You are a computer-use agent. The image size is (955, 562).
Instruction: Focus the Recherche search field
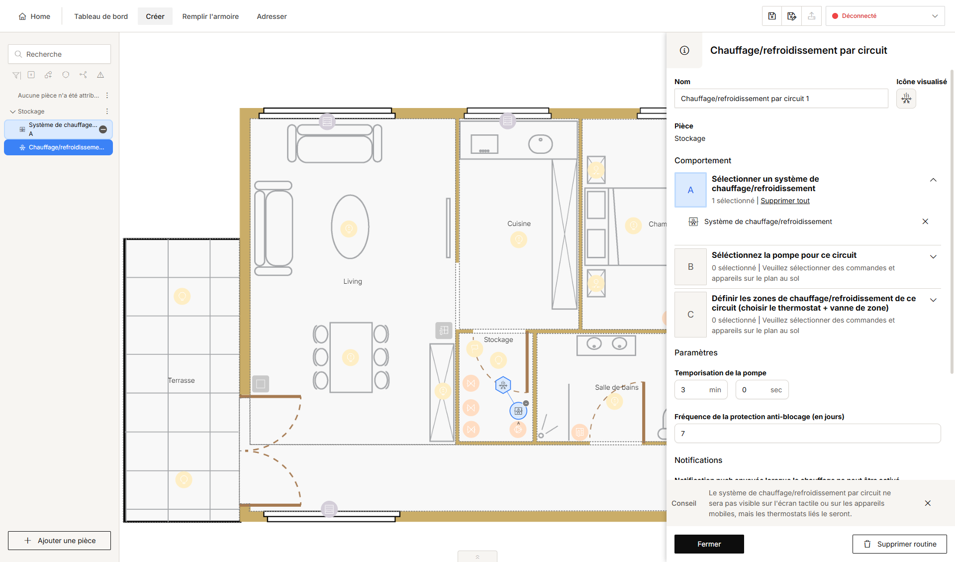click(59, 54)
